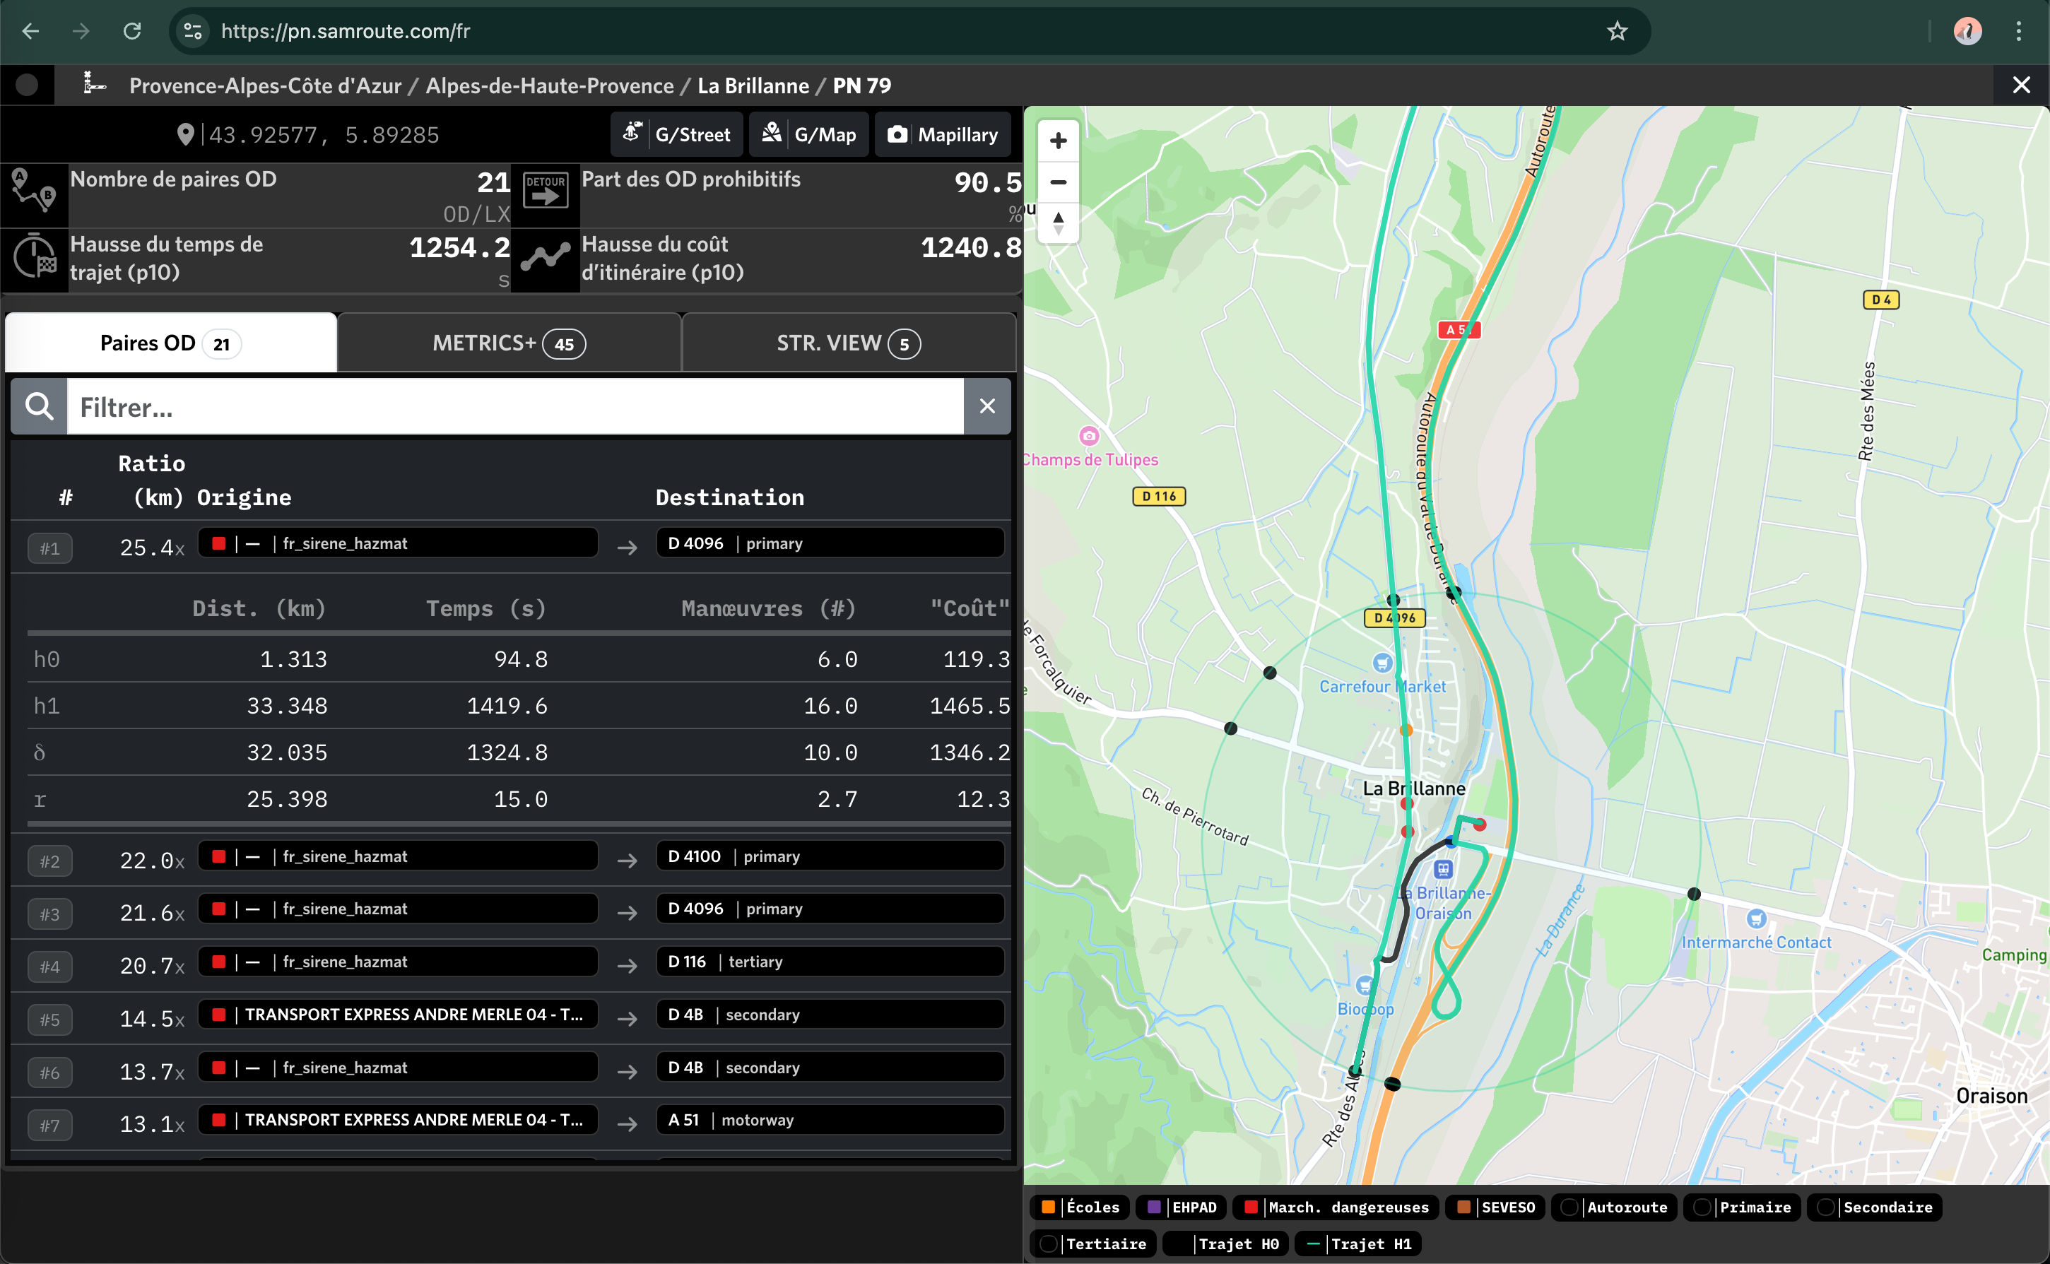Toggle Trajet H1 legend layer
The image size is (2050, 1264).
click(x=1359, y=1244)
